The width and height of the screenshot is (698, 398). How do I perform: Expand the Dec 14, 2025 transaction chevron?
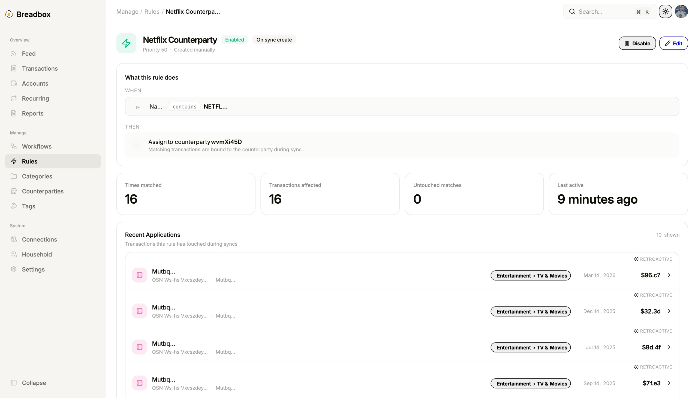coord(669,311)
